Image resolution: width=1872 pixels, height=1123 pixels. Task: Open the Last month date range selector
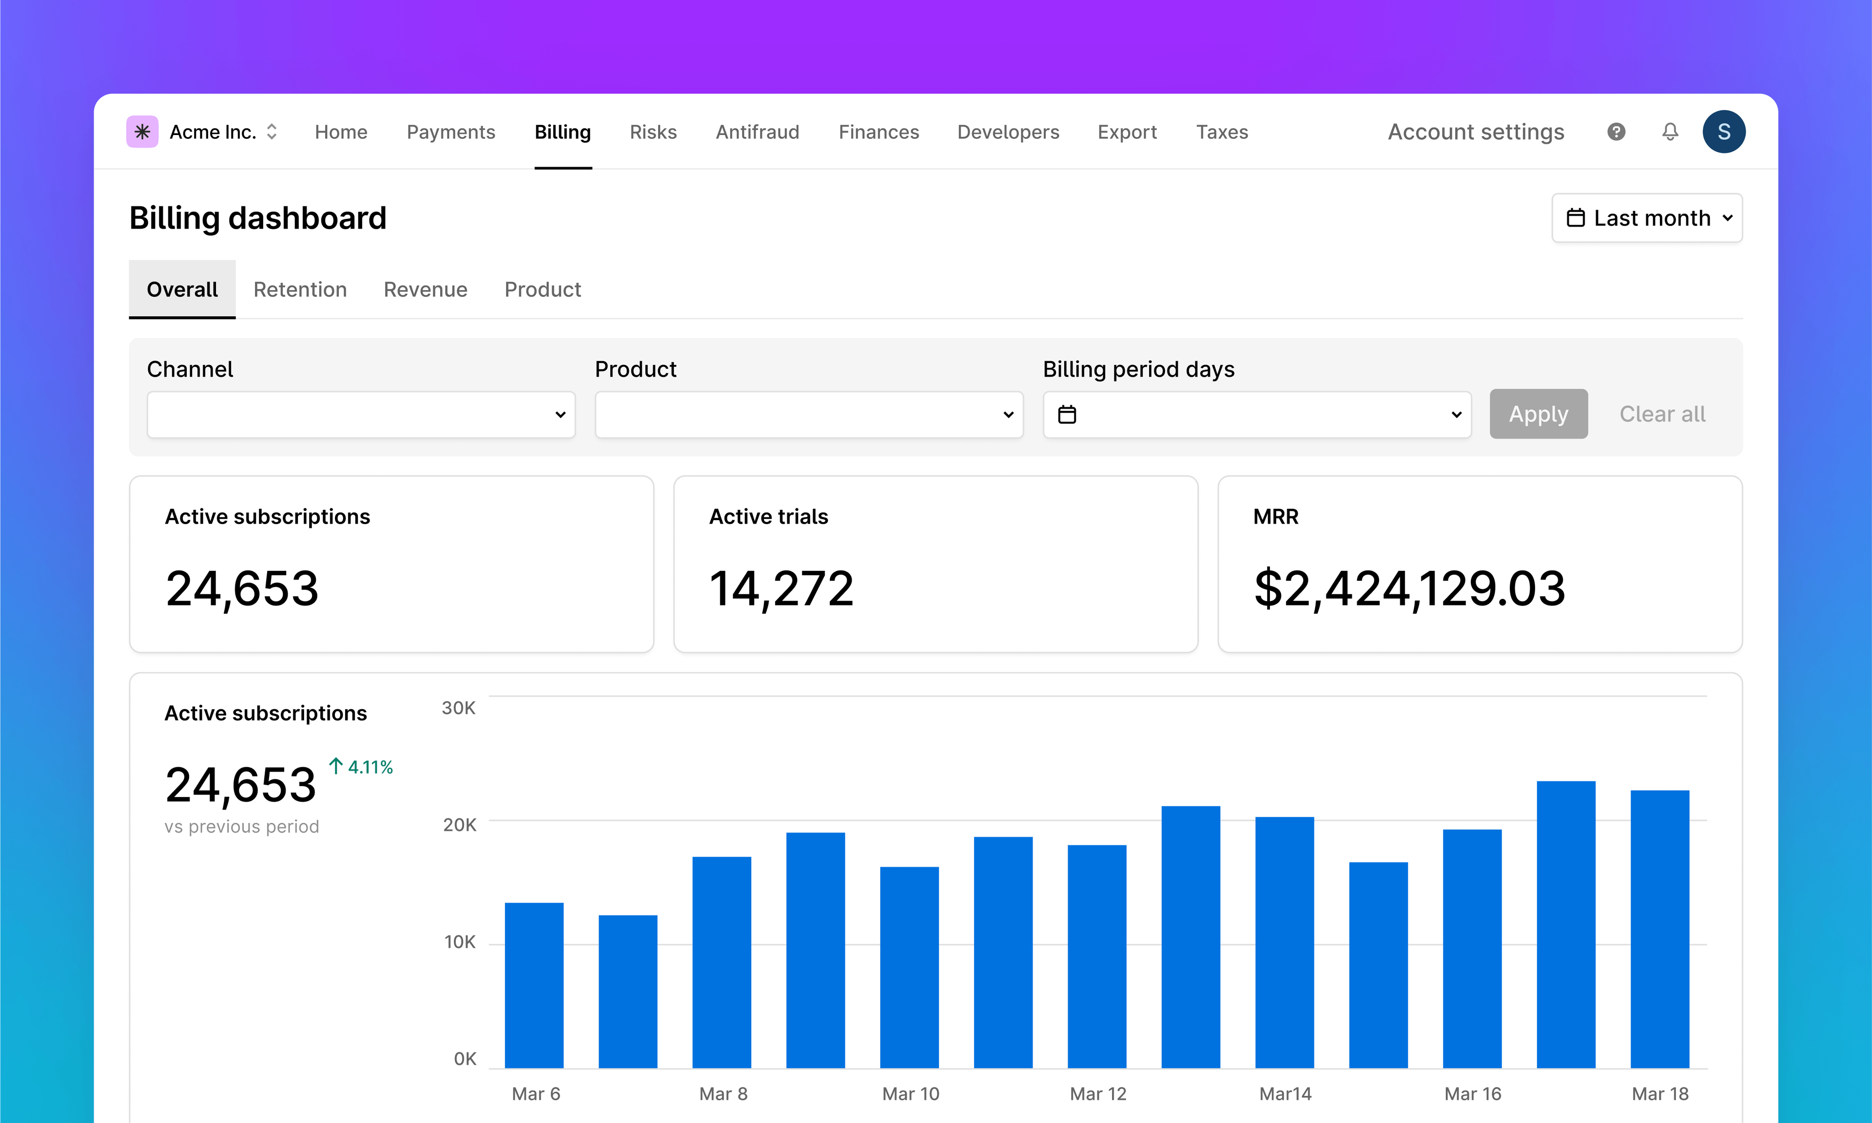1647,218
